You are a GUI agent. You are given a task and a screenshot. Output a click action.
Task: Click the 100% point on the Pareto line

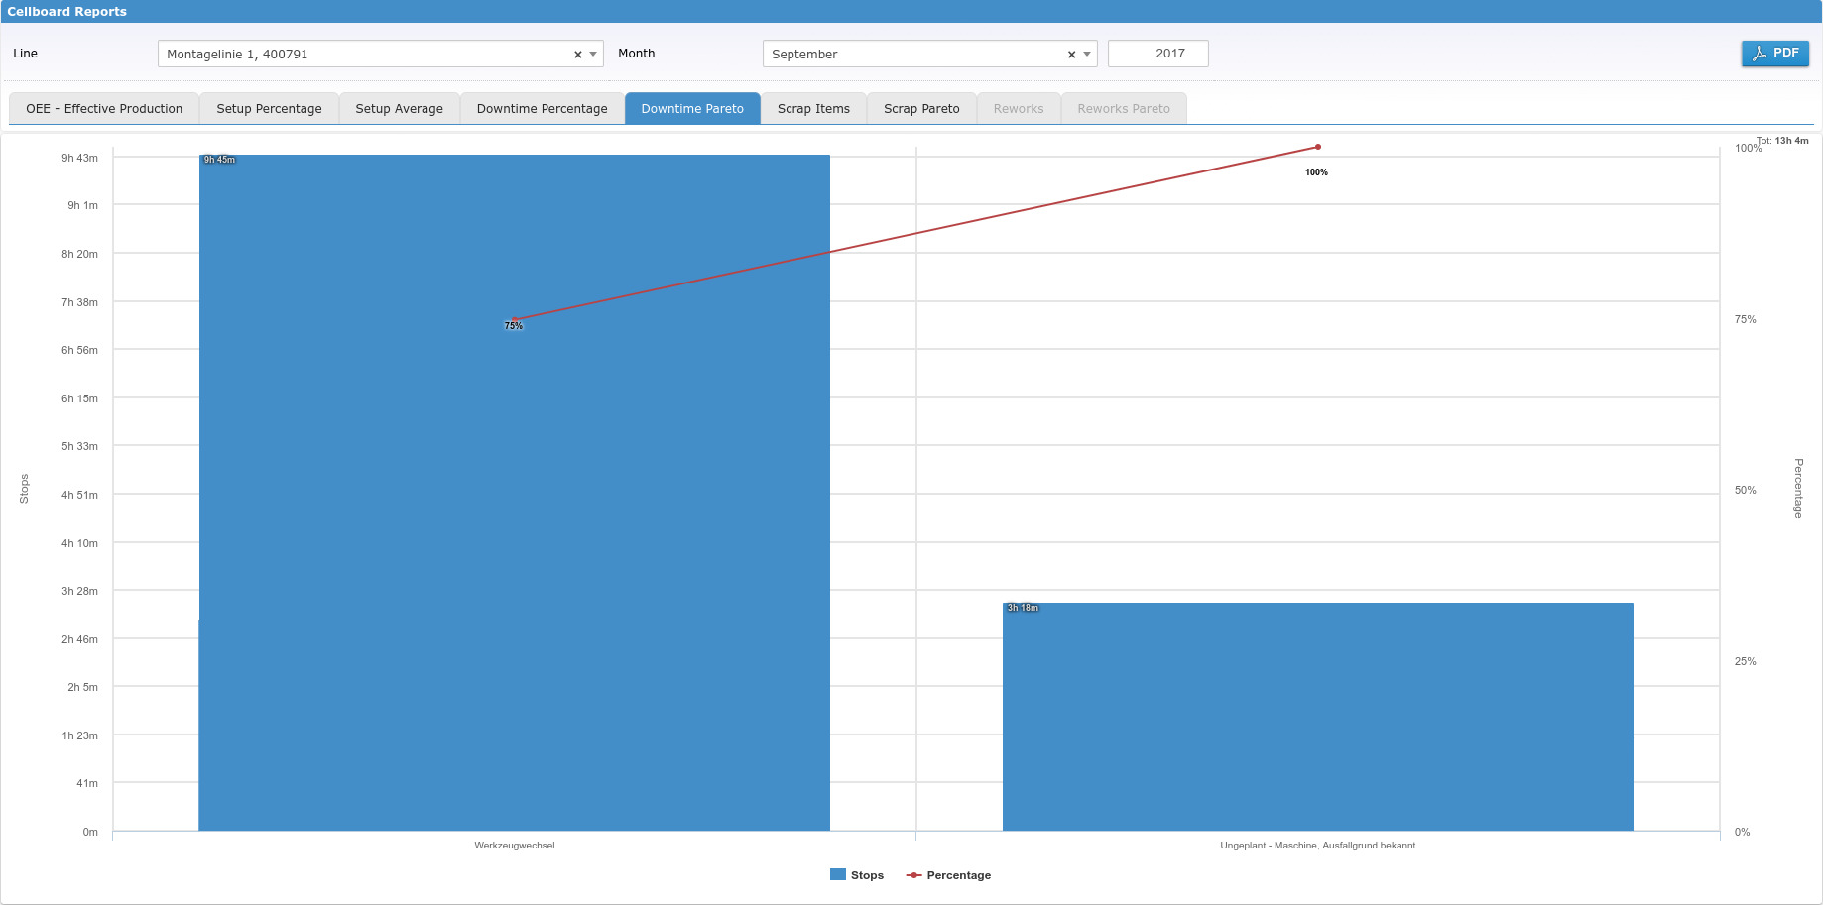[x=1318, y=147]
